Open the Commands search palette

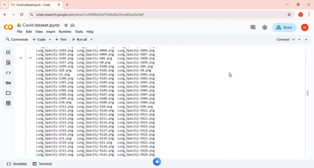(x=17, y=40)
